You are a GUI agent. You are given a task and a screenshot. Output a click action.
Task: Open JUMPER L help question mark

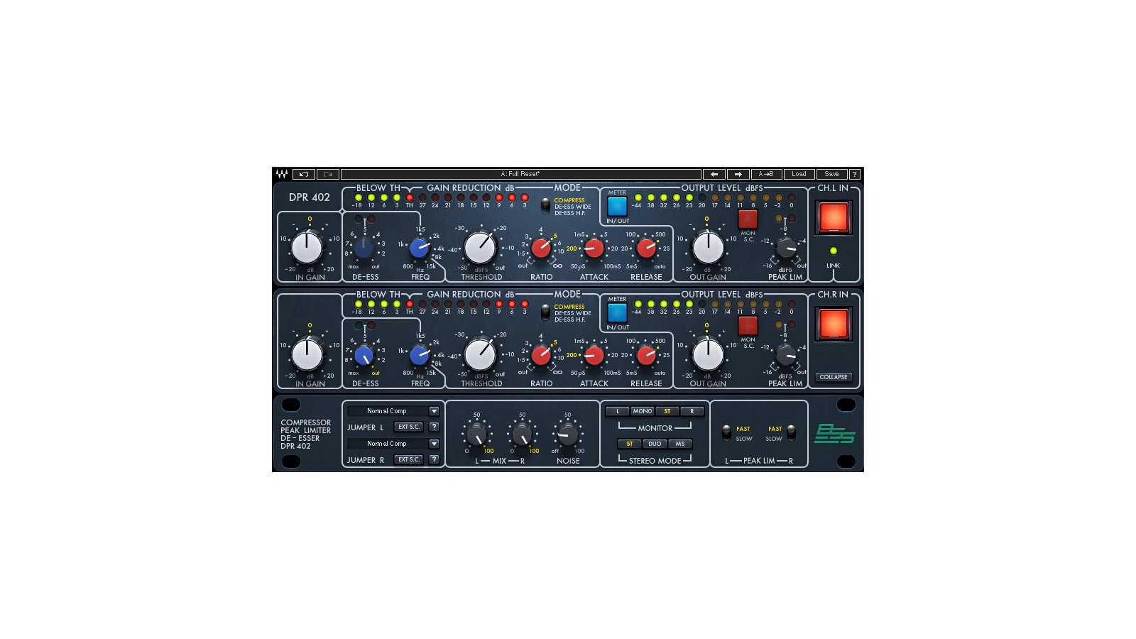coord(434,427)
